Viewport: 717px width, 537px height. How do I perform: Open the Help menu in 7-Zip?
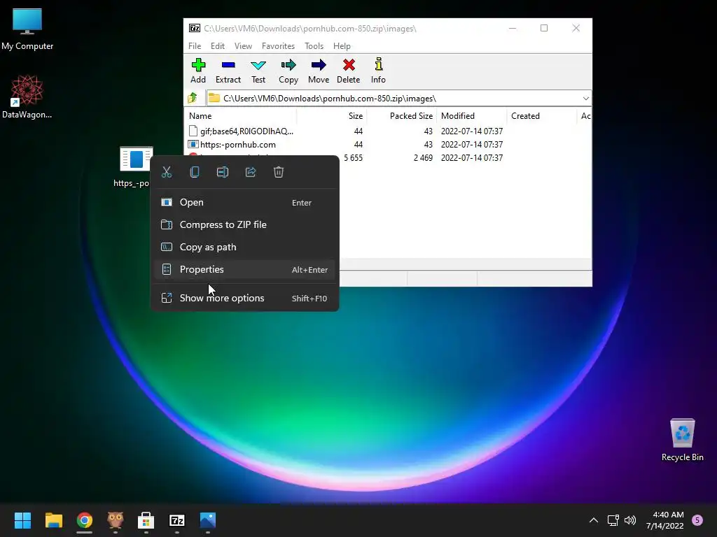pyautogui.click(x=342, y=45)
